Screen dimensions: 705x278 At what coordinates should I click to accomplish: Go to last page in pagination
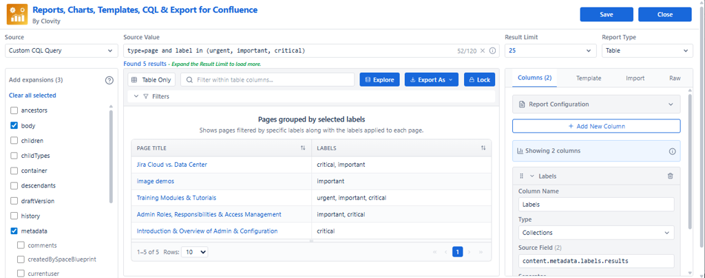pos(481,252)
